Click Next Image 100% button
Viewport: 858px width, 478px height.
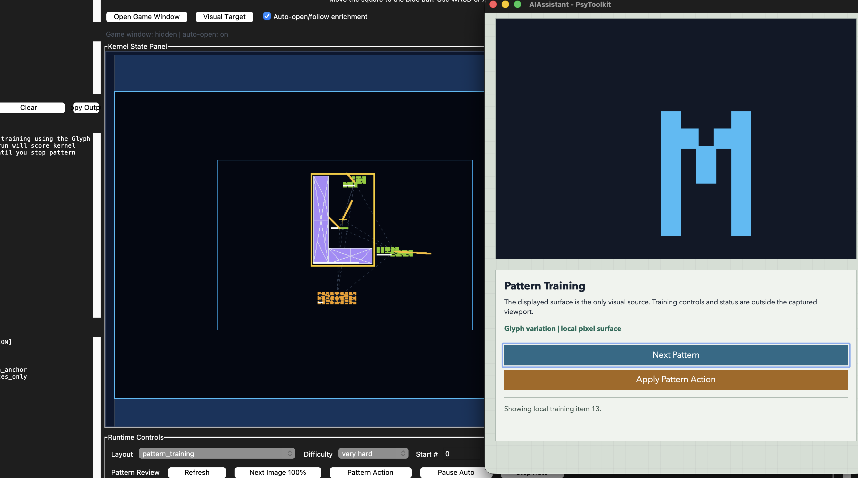[x=277, y=472]
